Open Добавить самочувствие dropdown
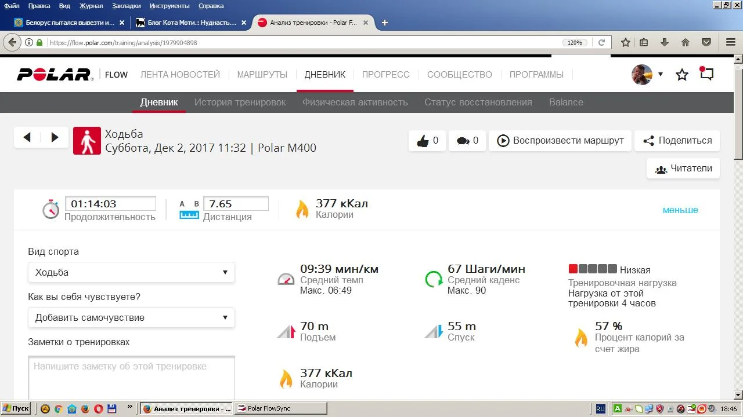 click(x=131, y=317)
